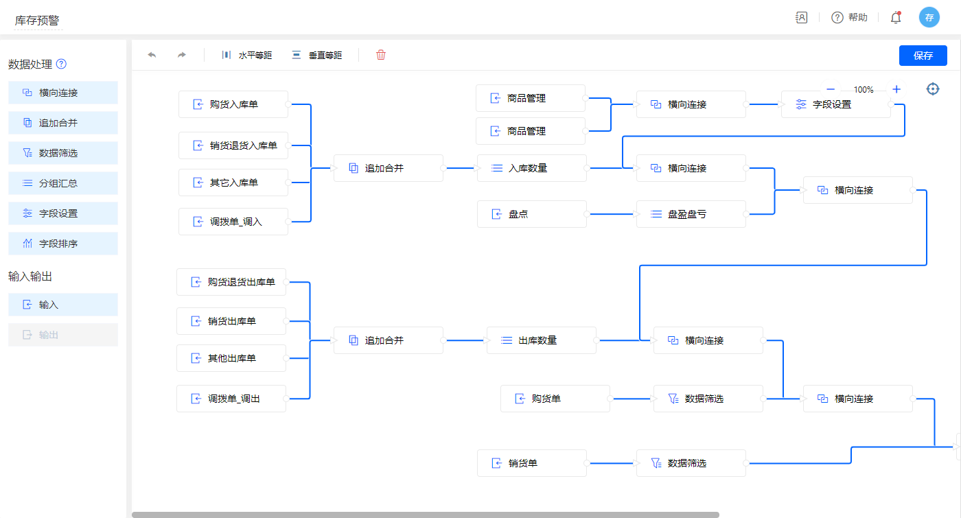This screenshot has width=961, height=518.
Task: Open the user avatar labeled 存
Action: point(929,18)
